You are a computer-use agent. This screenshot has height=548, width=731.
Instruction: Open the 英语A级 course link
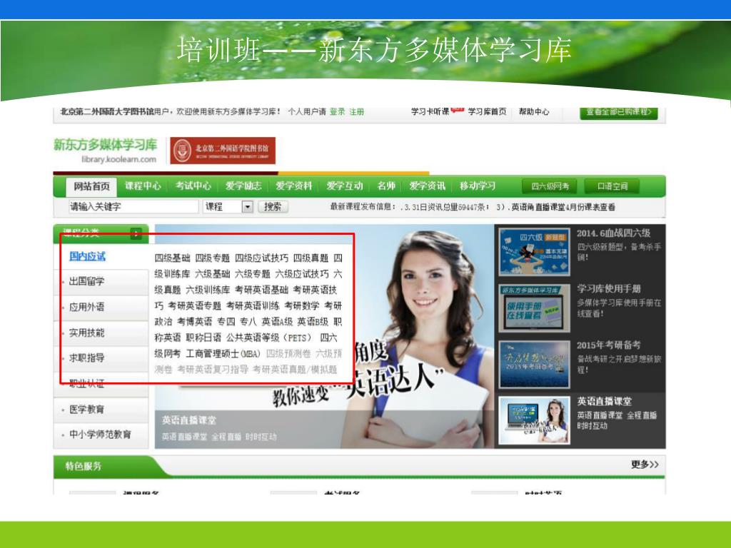(278, 322)
